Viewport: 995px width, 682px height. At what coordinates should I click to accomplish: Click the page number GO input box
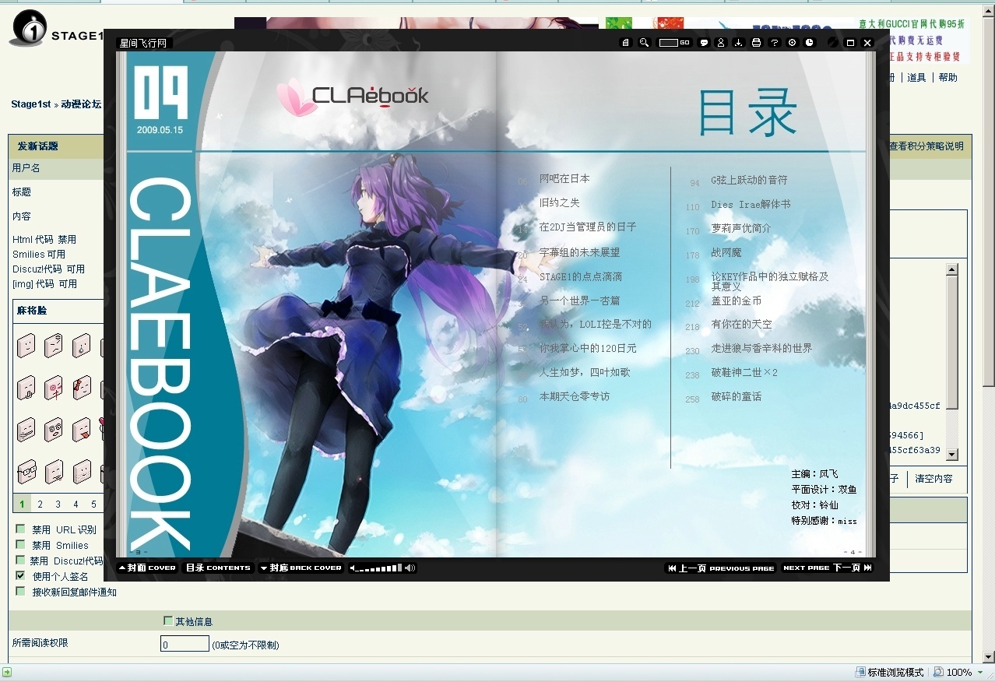pyautogui.click(x=669, y=43)
